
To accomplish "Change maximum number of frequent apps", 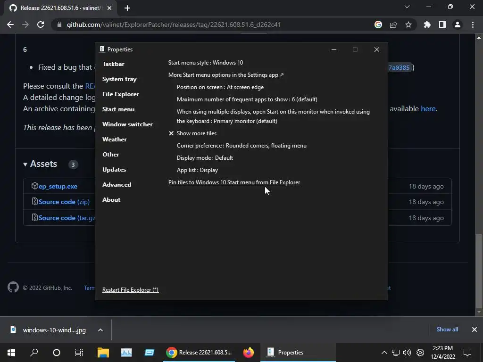I will pyautogui.click(x=247, y=99).
